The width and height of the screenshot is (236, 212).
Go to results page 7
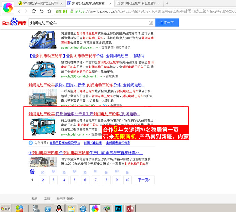point(96,180)
